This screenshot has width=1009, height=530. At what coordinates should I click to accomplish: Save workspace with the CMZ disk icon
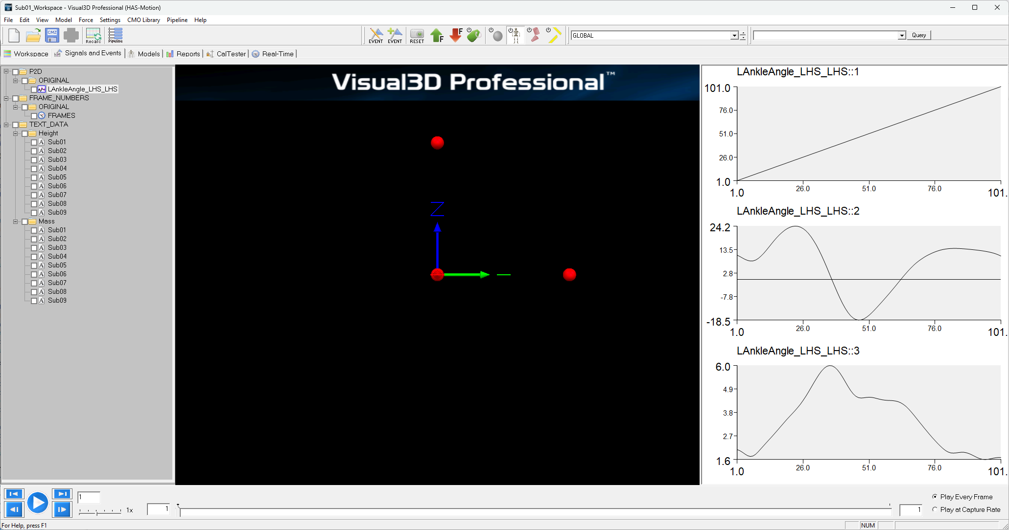pos(52,35)
